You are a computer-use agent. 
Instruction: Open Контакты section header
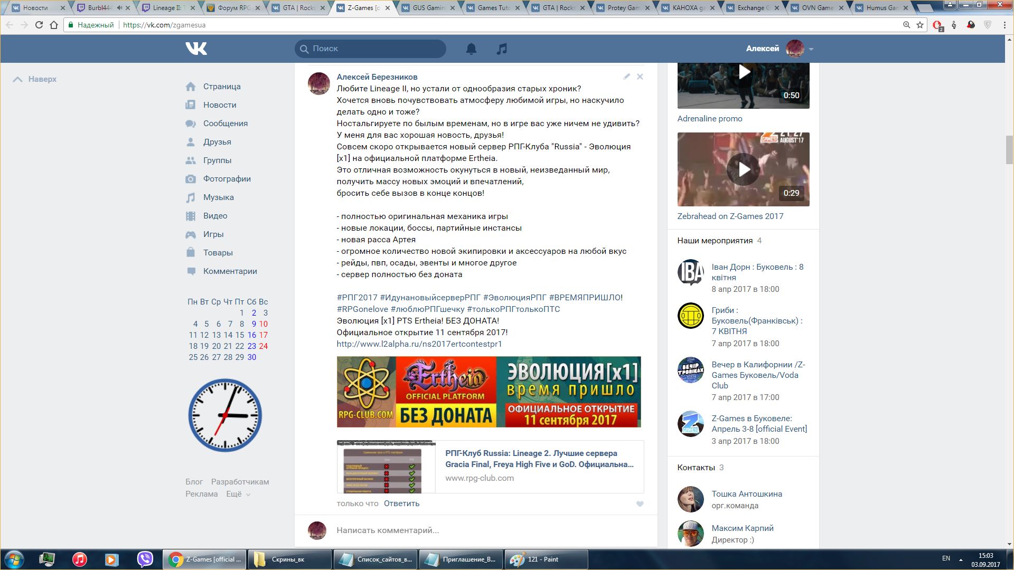[x=696, y=468]
